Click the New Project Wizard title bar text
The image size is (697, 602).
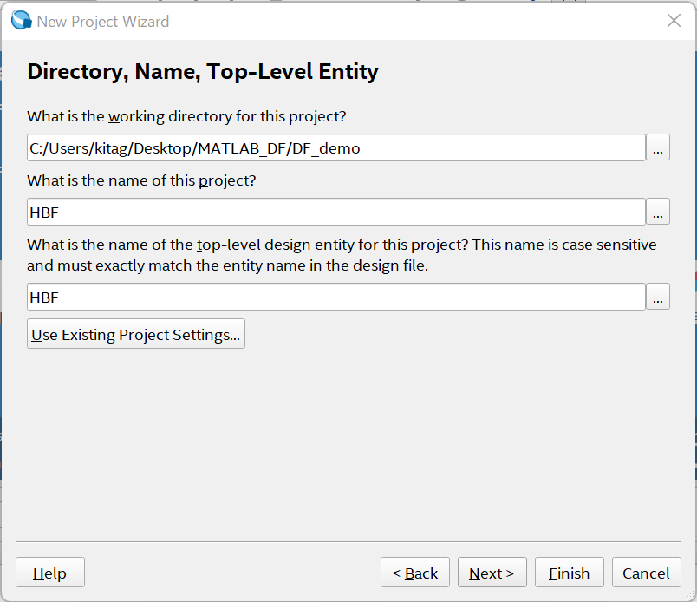tap(102, 21)
